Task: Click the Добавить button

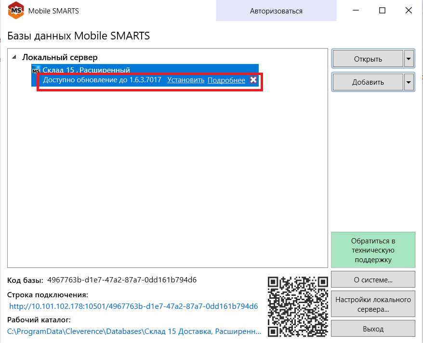Action: click(x=368, y=82)
